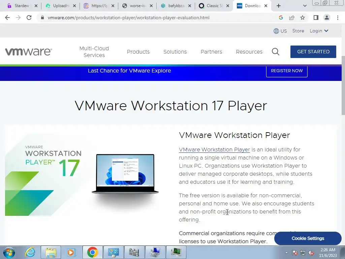Launch Internet Explorer from taskbar
Screen dimensions: 345x259
(x=30, y=252)
